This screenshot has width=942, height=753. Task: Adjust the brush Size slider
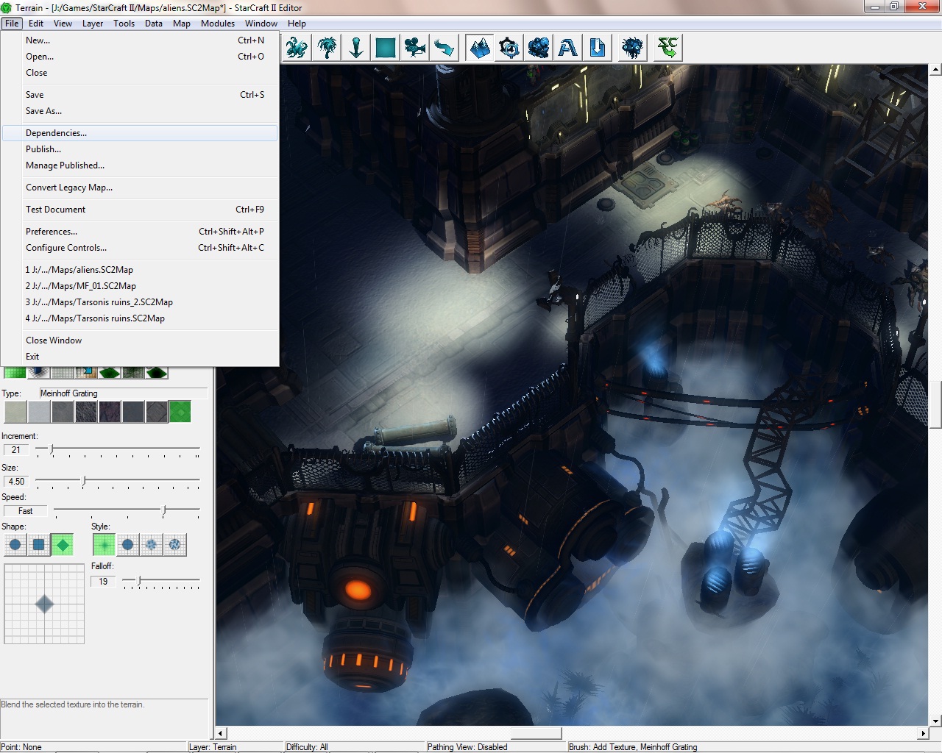click(84, 481)
